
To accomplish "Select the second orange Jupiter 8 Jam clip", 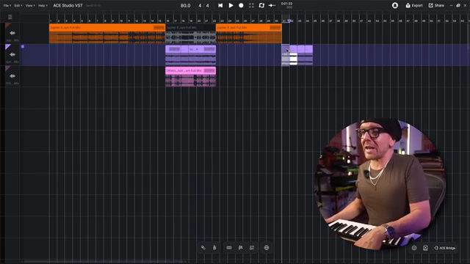I will click(x=248, y=34).
